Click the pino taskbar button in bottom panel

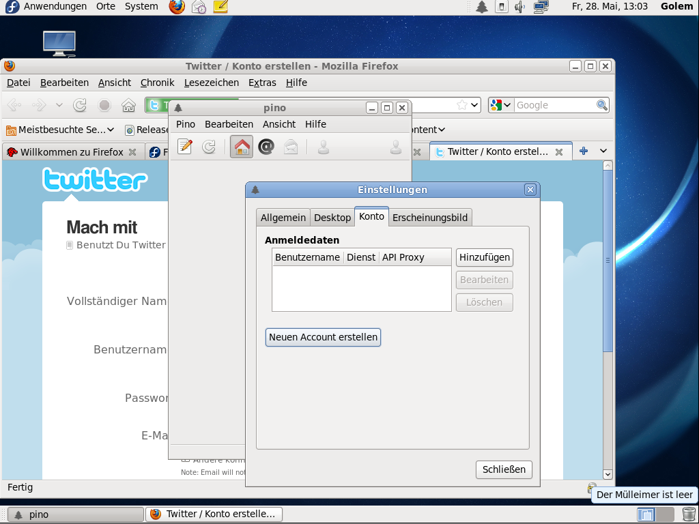[x=76, y=514]
